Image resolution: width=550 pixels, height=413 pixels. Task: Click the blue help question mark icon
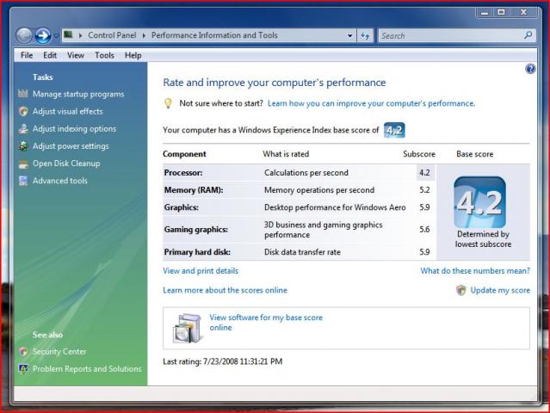click(530, 69)
